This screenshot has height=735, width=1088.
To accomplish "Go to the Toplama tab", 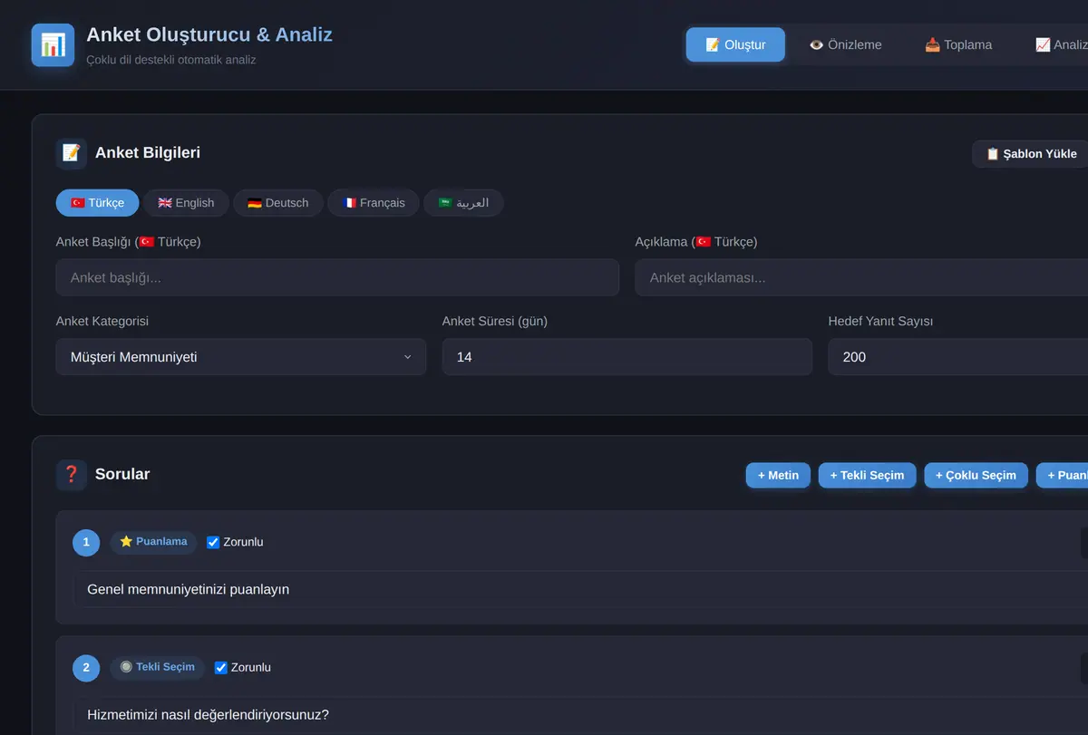I will (958, 44).
